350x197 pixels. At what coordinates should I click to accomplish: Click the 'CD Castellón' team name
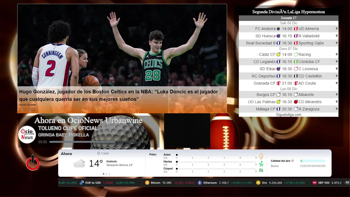point(310,76)
